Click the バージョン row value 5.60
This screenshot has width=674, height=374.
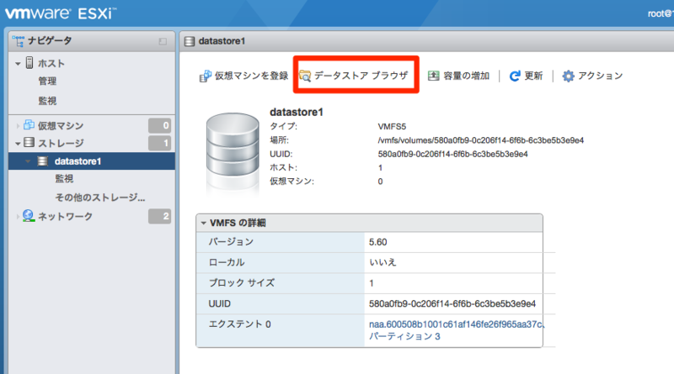[x=377, y=242]
